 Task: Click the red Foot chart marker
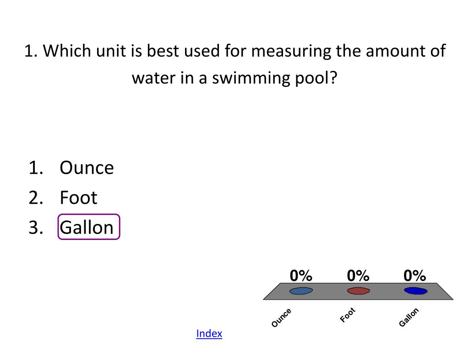coord(358,291)
